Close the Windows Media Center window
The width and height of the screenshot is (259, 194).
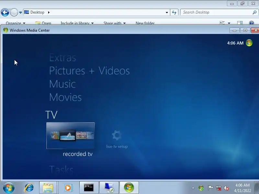point(255,30)
